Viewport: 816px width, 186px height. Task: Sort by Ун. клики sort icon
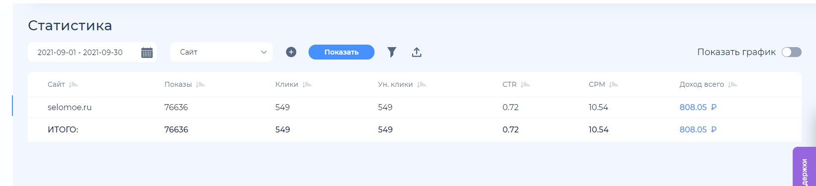(x=422, y=85)
